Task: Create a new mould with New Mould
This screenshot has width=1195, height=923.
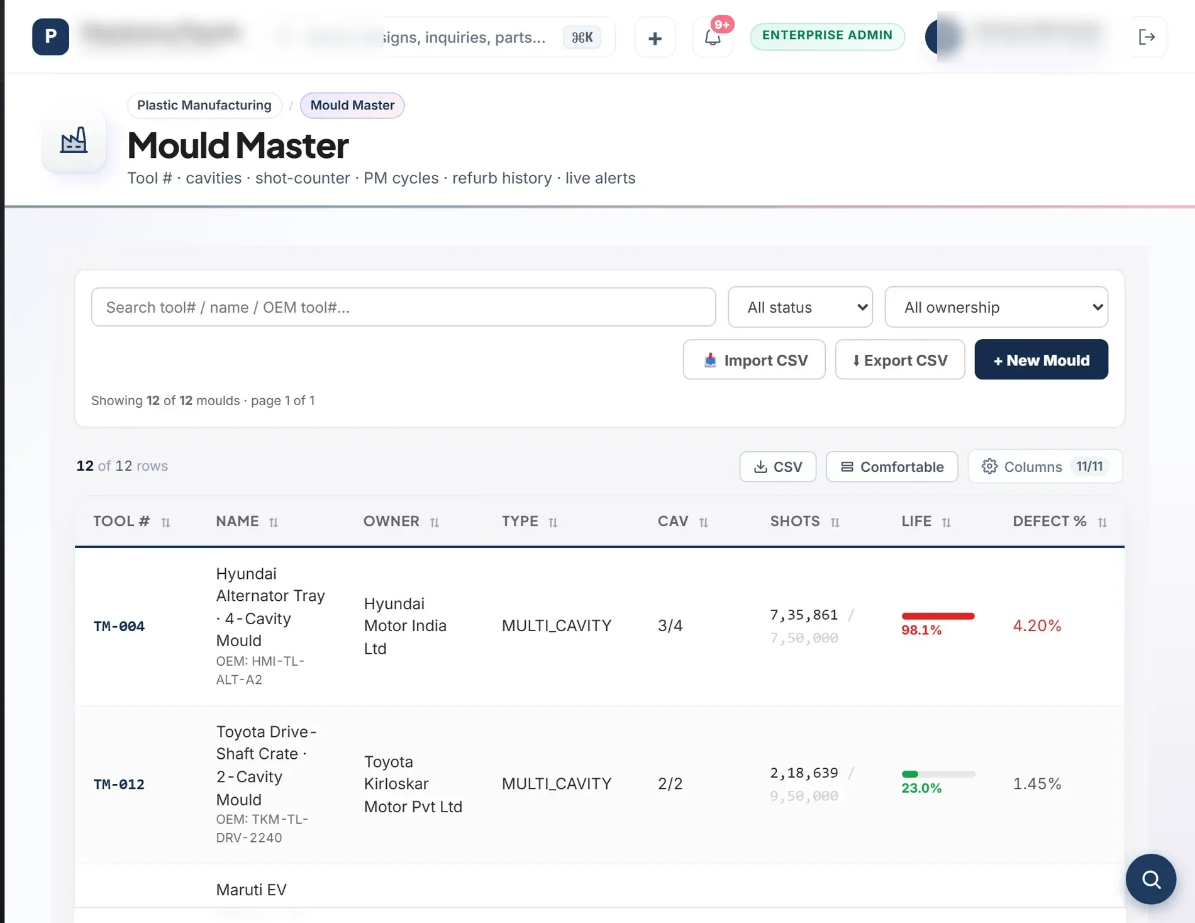Action: (1042, 360)
